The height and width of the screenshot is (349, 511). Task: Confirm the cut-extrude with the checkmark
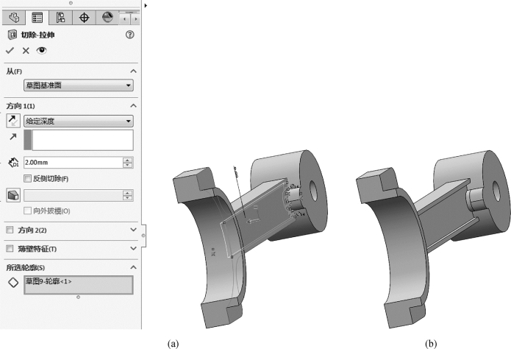pos(10,50)
